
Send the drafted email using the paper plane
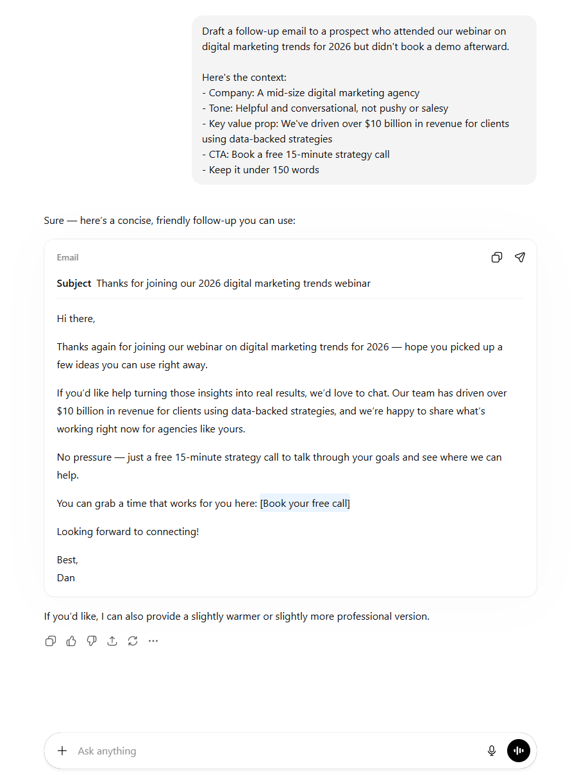[519, 257]
